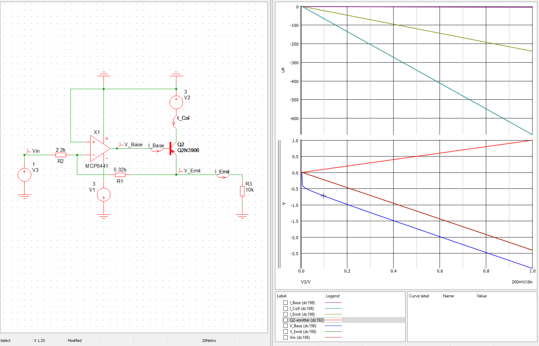Click the Q2-emitter red legend line
The height and width of the screenshot is (346, 539).
333,320
